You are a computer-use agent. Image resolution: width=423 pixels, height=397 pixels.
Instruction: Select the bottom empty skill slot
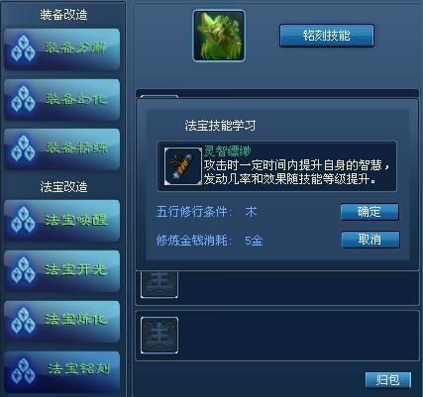tap(159, 336)
